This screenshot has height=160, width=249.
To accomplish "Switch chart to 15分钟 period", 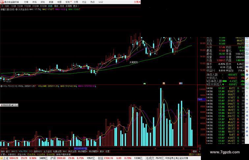I will pos(27,6).
